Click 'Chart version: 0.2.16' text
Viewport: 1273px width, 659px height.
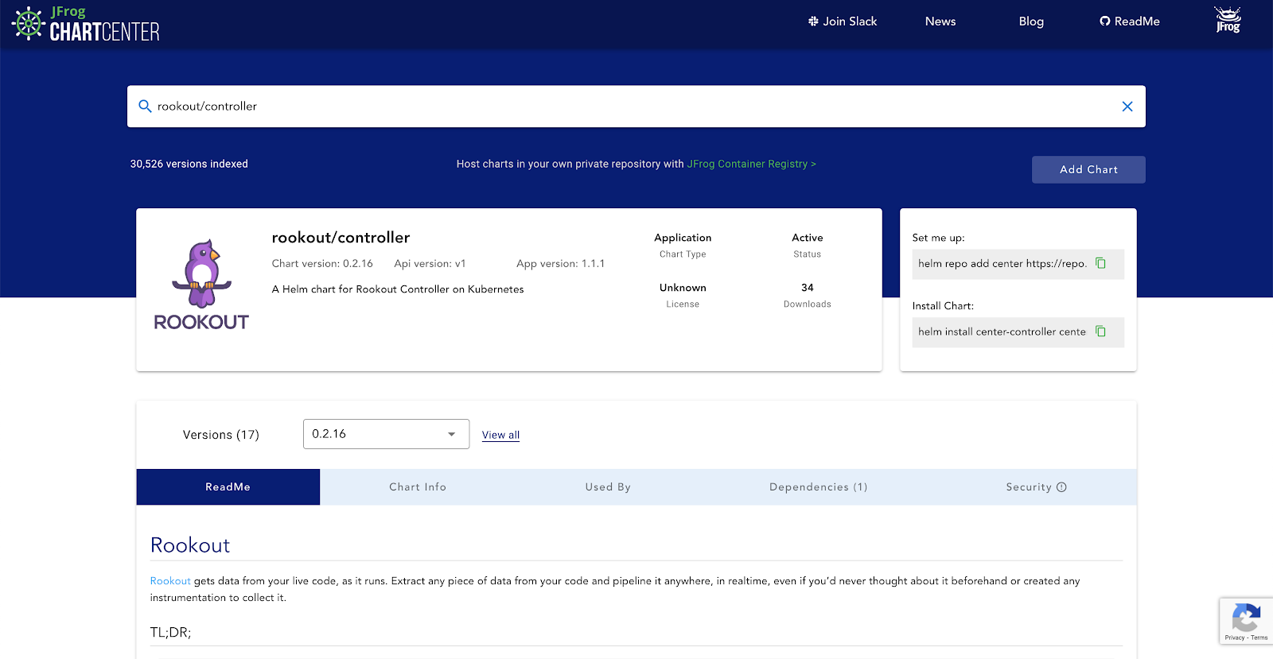tap(322, 264)
